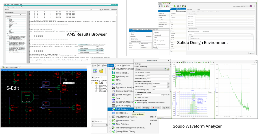Expand the Fundamental Frequency combo box

pyautogui.click(x=168, y=83)
